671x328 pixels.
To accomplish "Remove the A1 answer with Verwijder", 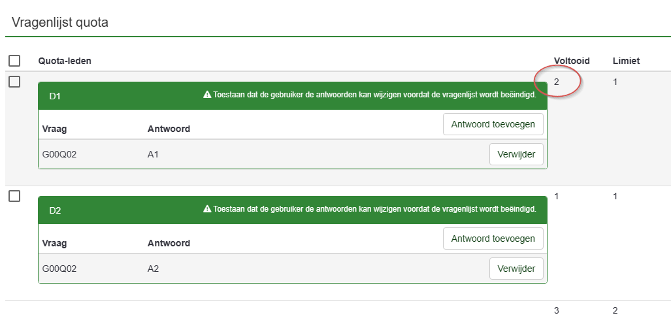I will (516, 154).
